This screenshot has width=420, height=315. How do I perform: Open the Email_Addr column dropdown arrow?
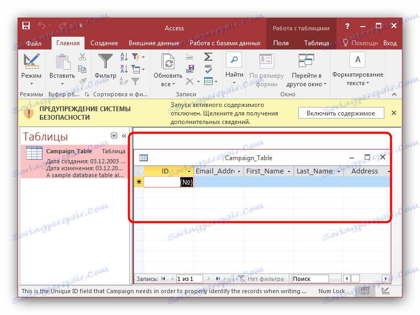click(x=239, y=171)
